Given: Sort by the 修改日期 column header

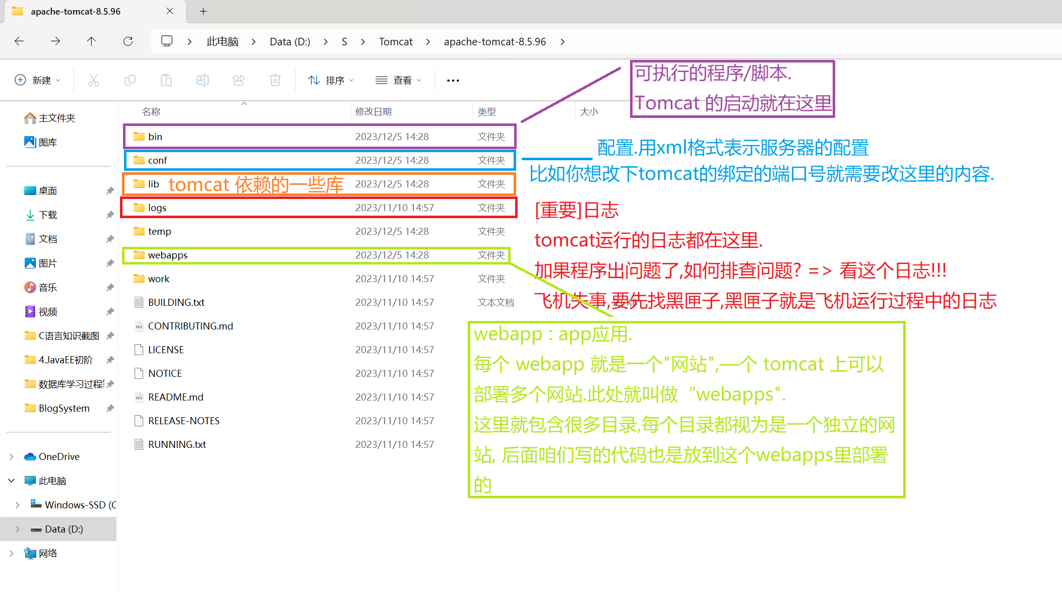Looking at the screenshot, I should [x=373, y=111].
